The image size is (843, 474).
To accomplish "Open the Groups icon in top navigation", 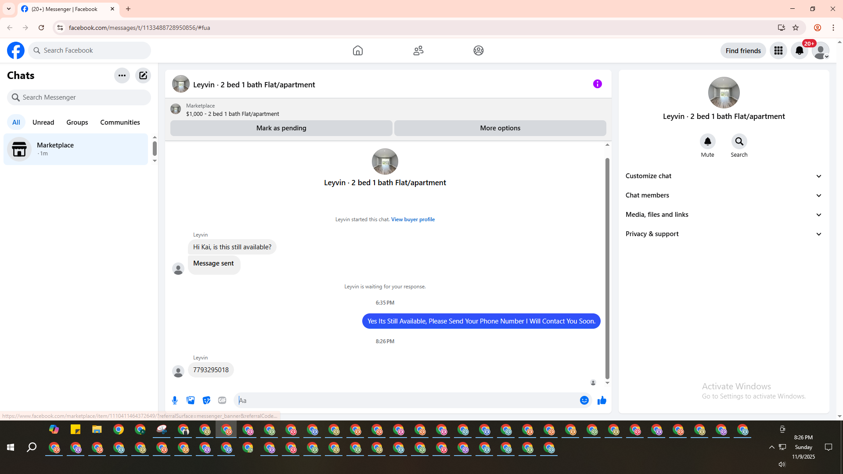I will click(x=479, y=50).
